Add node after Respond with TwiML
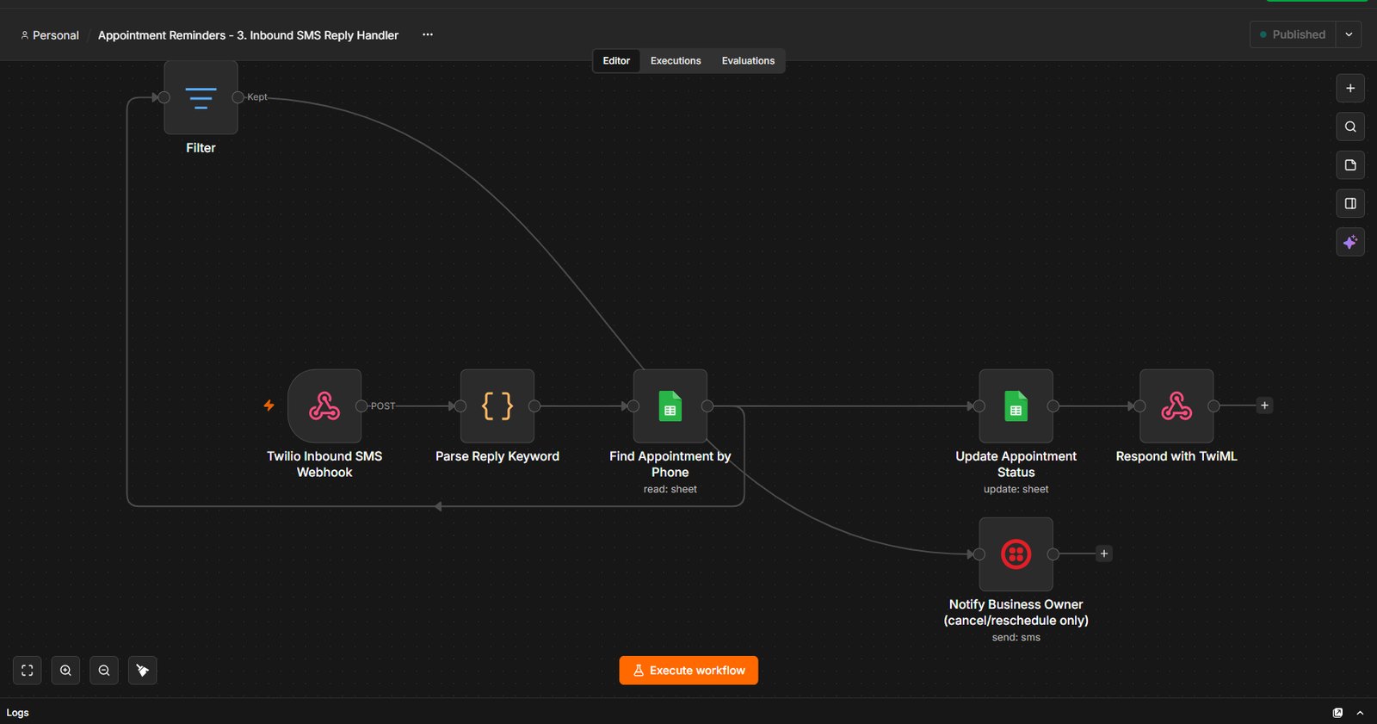Viewport: 1377px width, 724px height. (1264, 405)
